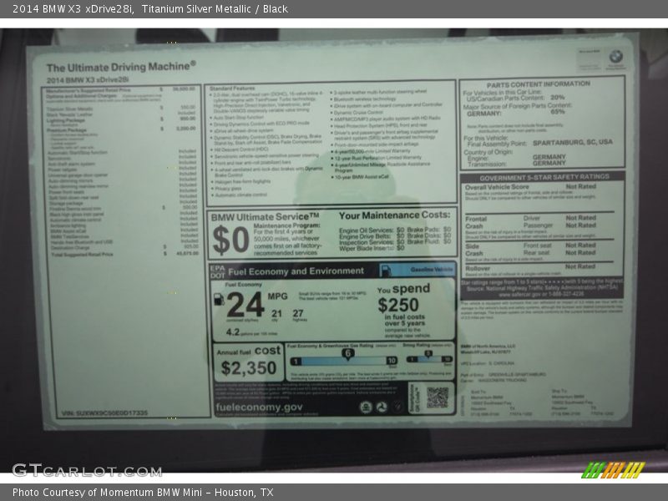This screenshot has width=668, height=501.
Task: Click the Fuel Economy & Greenhouse Gas Rating slider
Action: (342, 360)
